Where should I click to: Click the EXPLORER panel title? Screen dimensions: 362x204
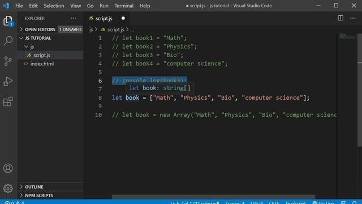pos(35,18)
